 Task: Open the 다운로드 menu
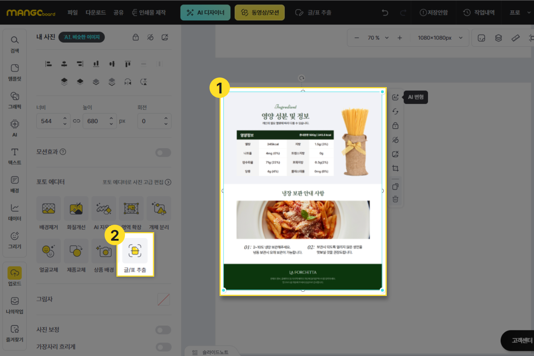point(96,13)
